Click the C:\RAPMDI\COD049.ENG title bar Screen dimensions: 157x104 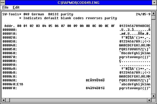coord(78,3)
